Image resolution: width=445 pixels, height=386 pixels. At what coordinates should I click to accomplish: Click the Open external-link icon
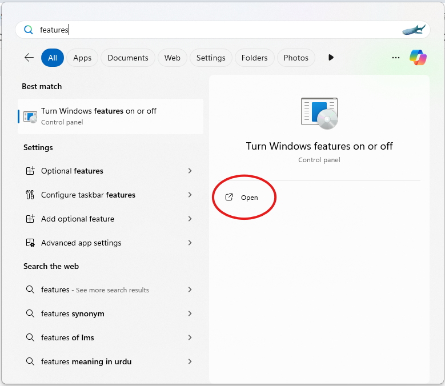point(229,197)
